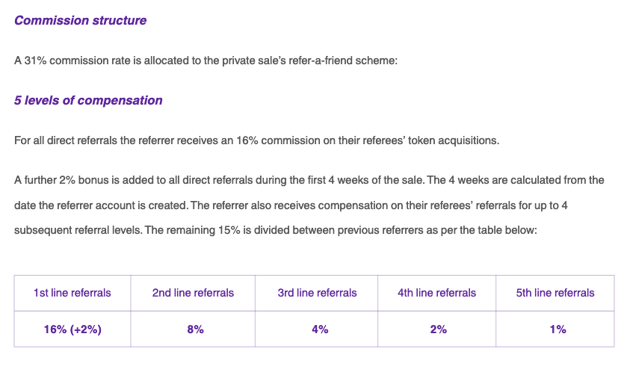Click the 1st line referrals header cell
The width and height of the screenshot is (630, 372).
[72, 293]
